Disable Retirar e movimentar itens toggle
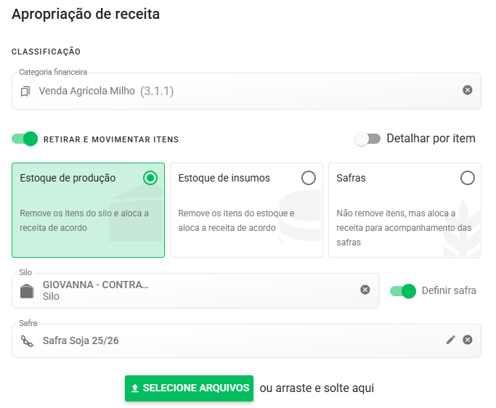The height and width of the screenshot is (408, 496). point(25,139)
